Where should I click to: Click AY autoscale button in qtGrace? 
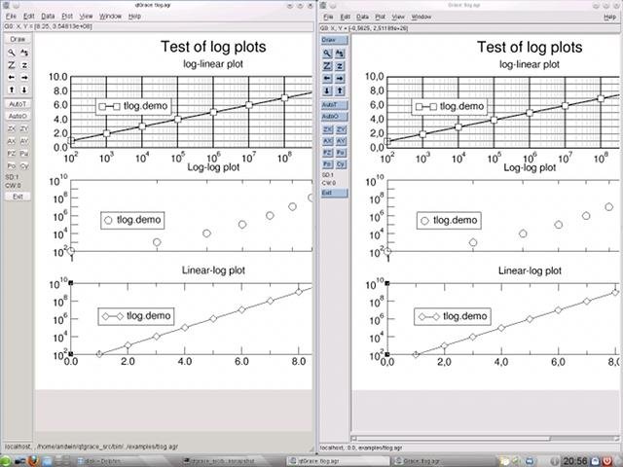click(24, 141)
